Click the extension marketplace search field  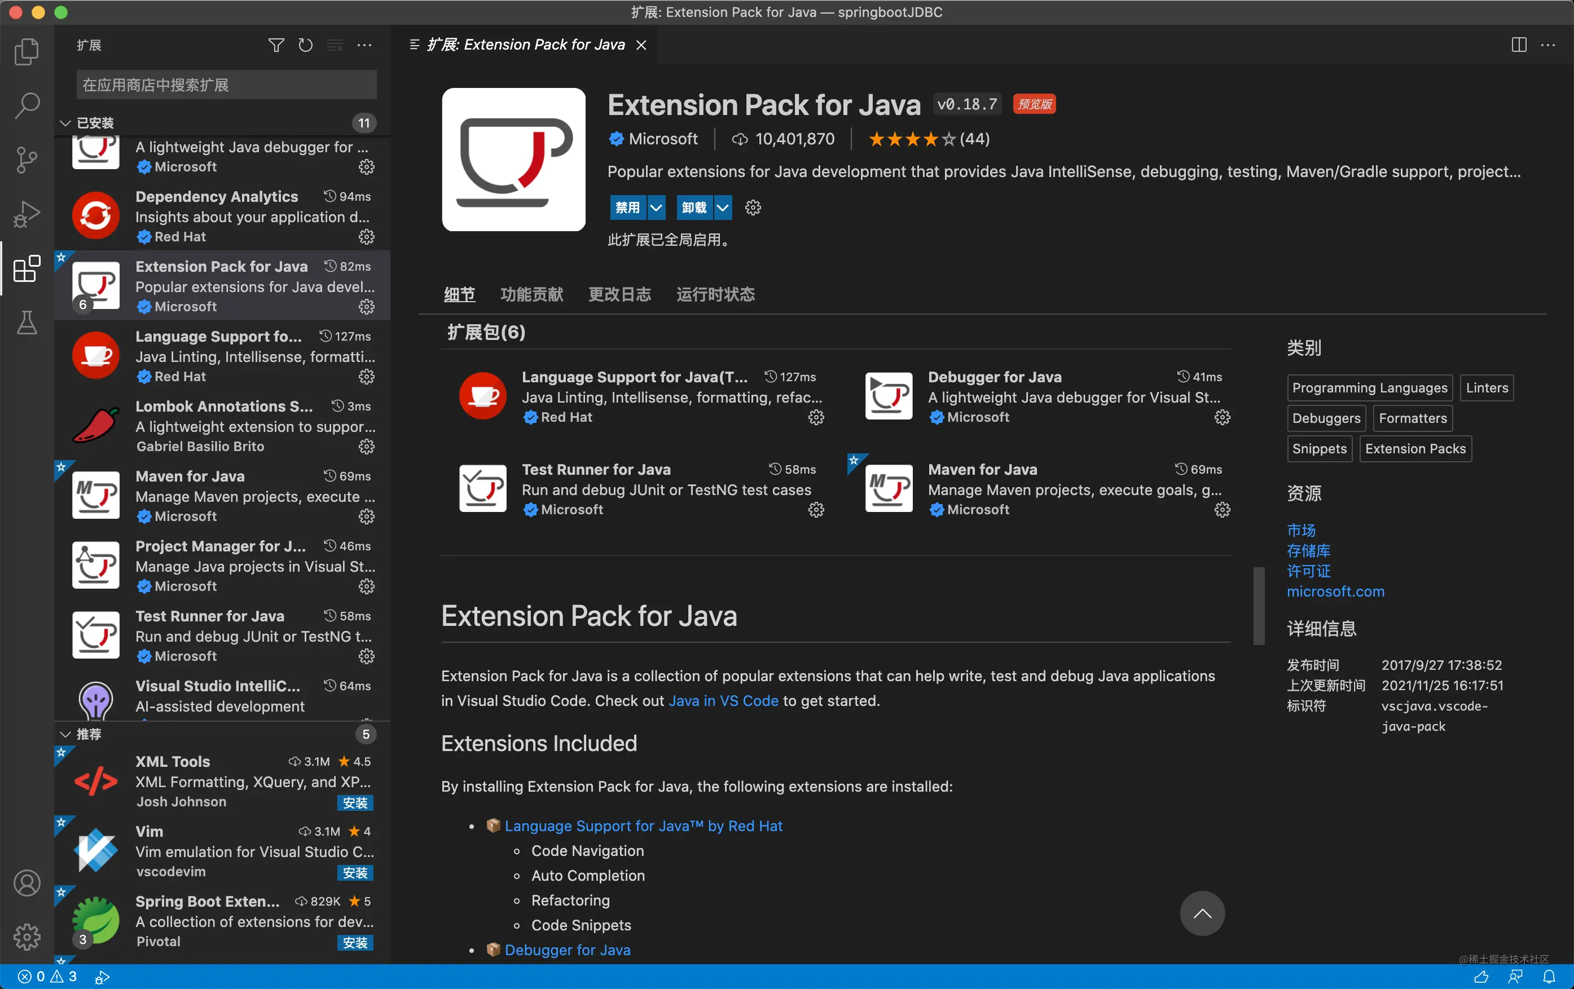click(x=226, y=85)
